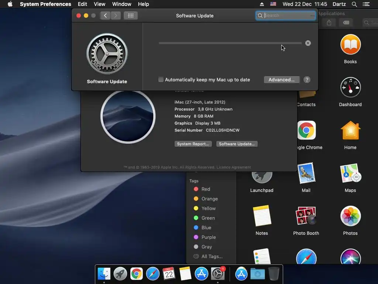Click System Report... button
This screenshot has width=378, height=284.
point(193,144)
